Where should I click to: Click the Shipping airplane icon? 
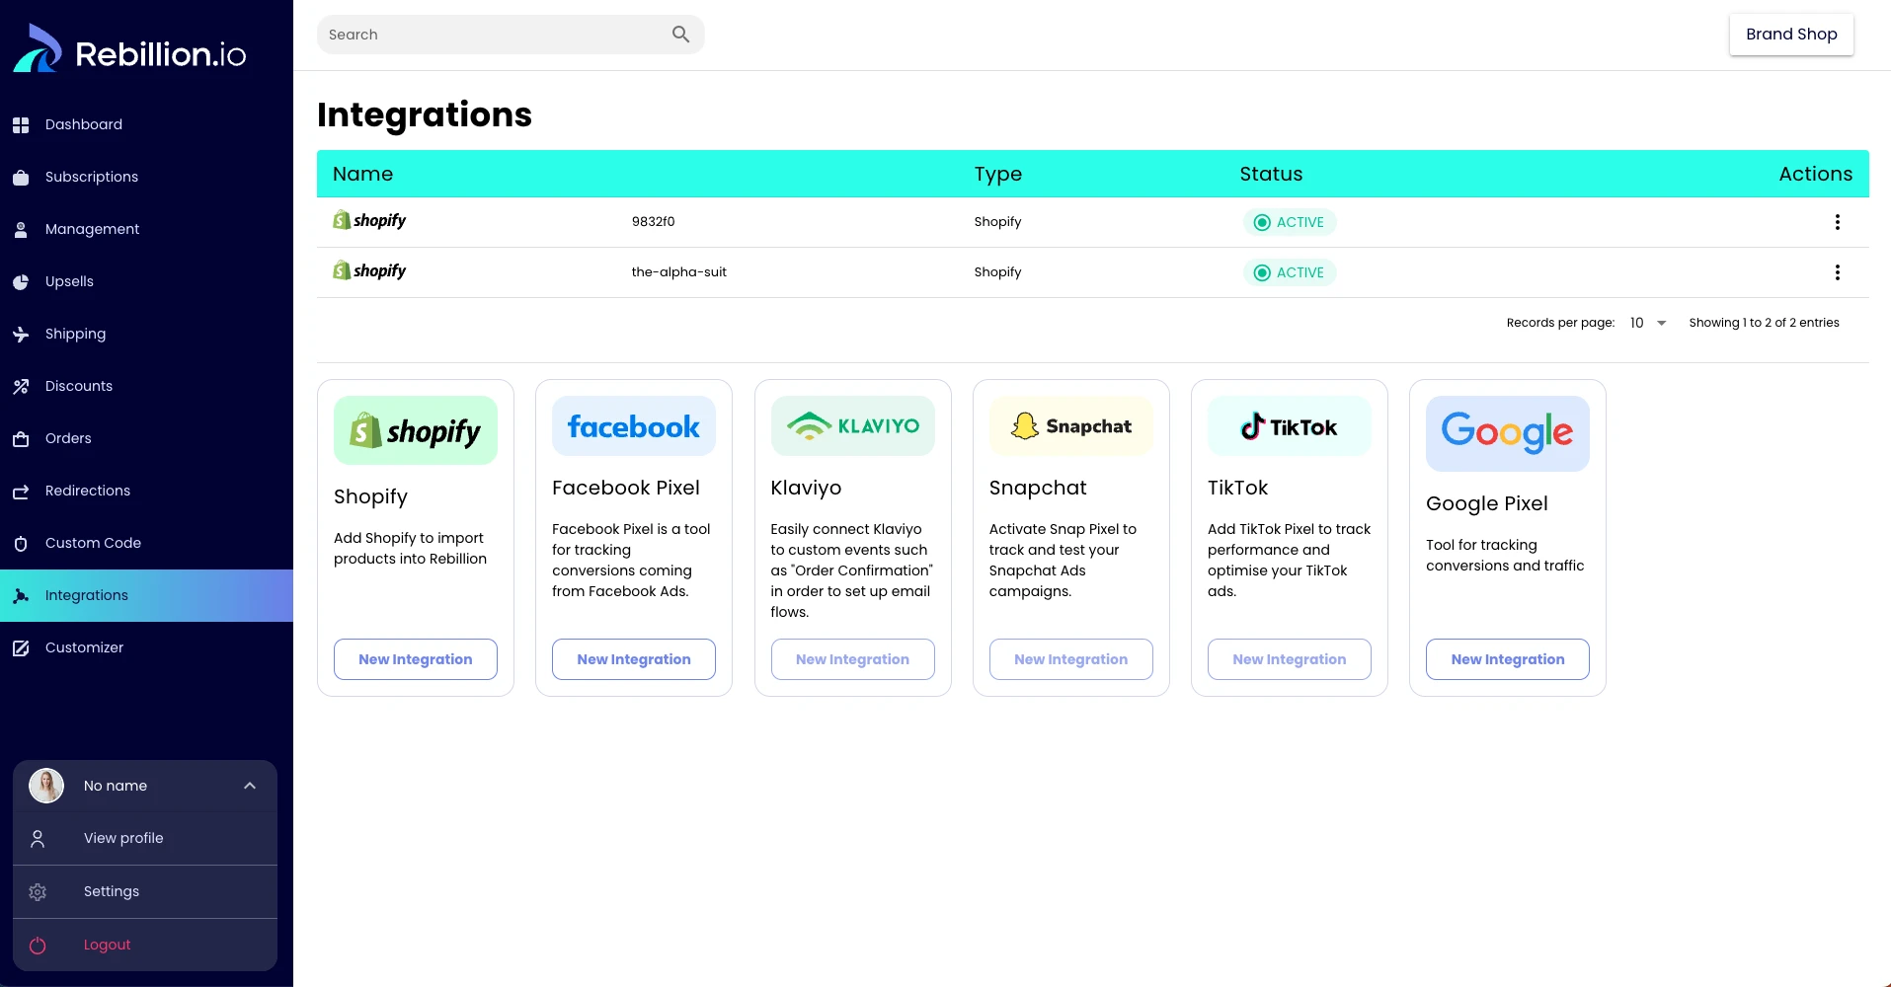click(x=21, y=334)
